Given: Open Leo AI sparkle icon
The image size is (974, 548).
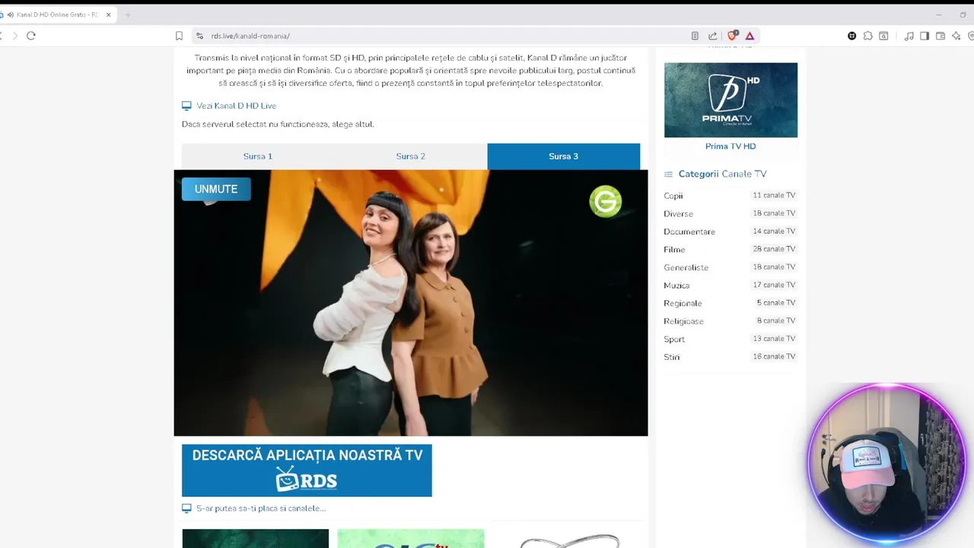Looking at the screenshot, I should [x=956, y=36].
